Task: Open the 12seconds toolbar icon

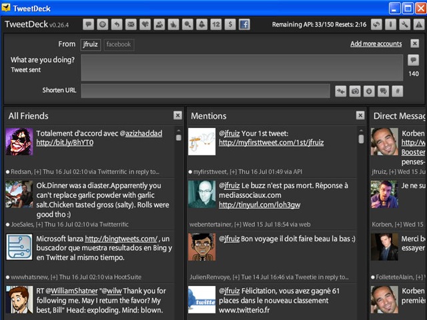Action: [x=216, y=25]
